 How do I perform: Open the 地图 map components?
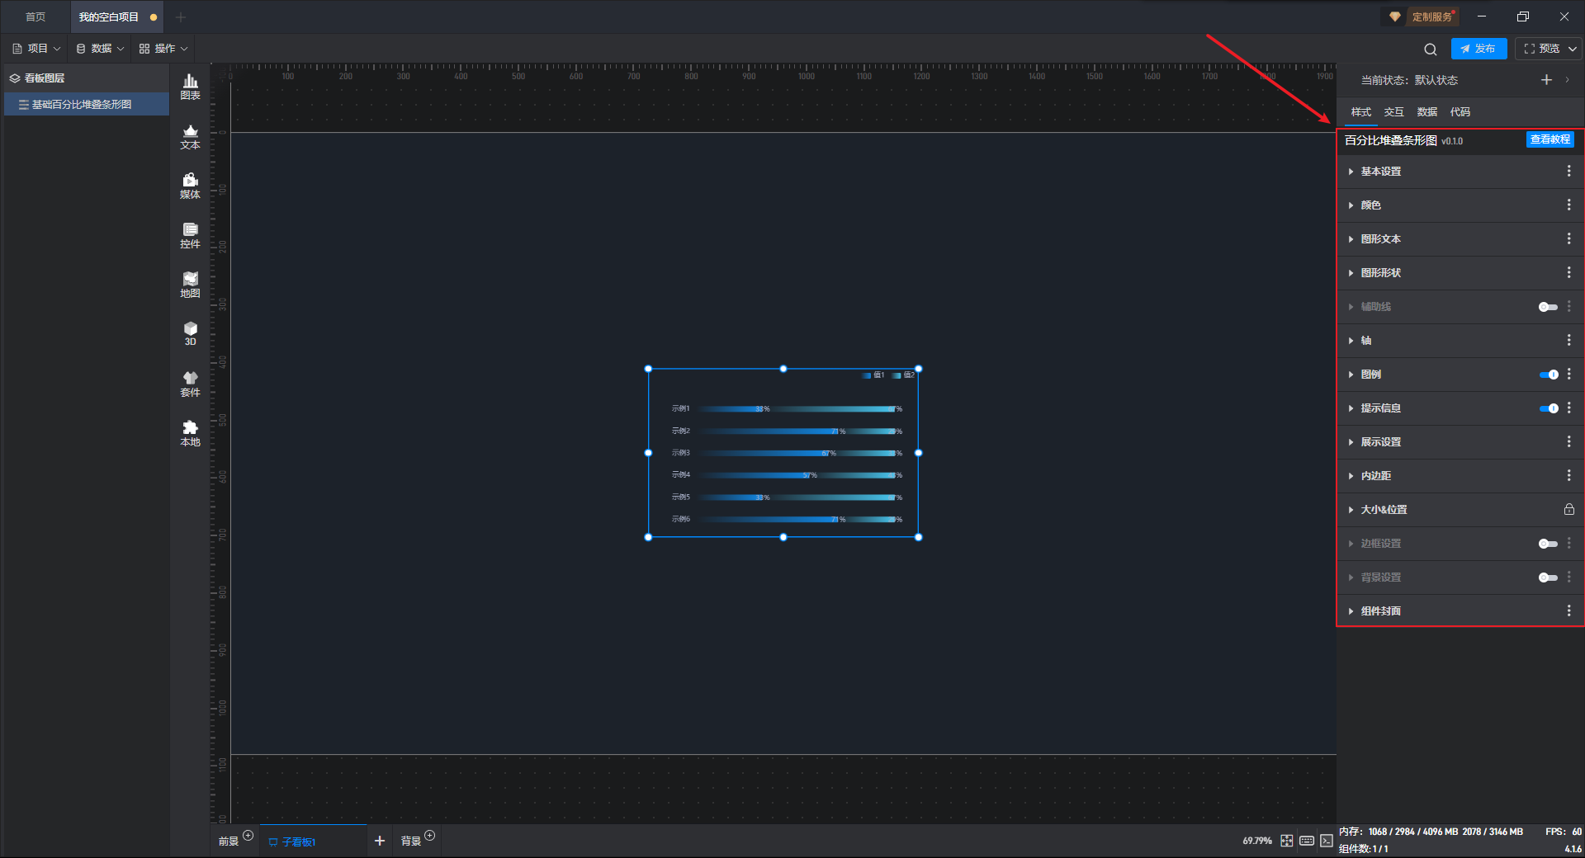click(190, 285)
